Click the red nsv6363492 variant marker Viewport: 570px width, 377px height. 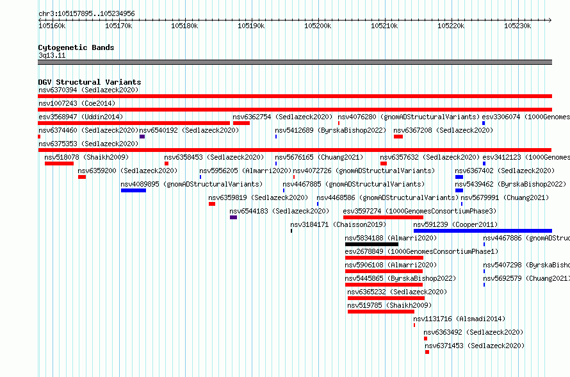click(x=426, y=339)
